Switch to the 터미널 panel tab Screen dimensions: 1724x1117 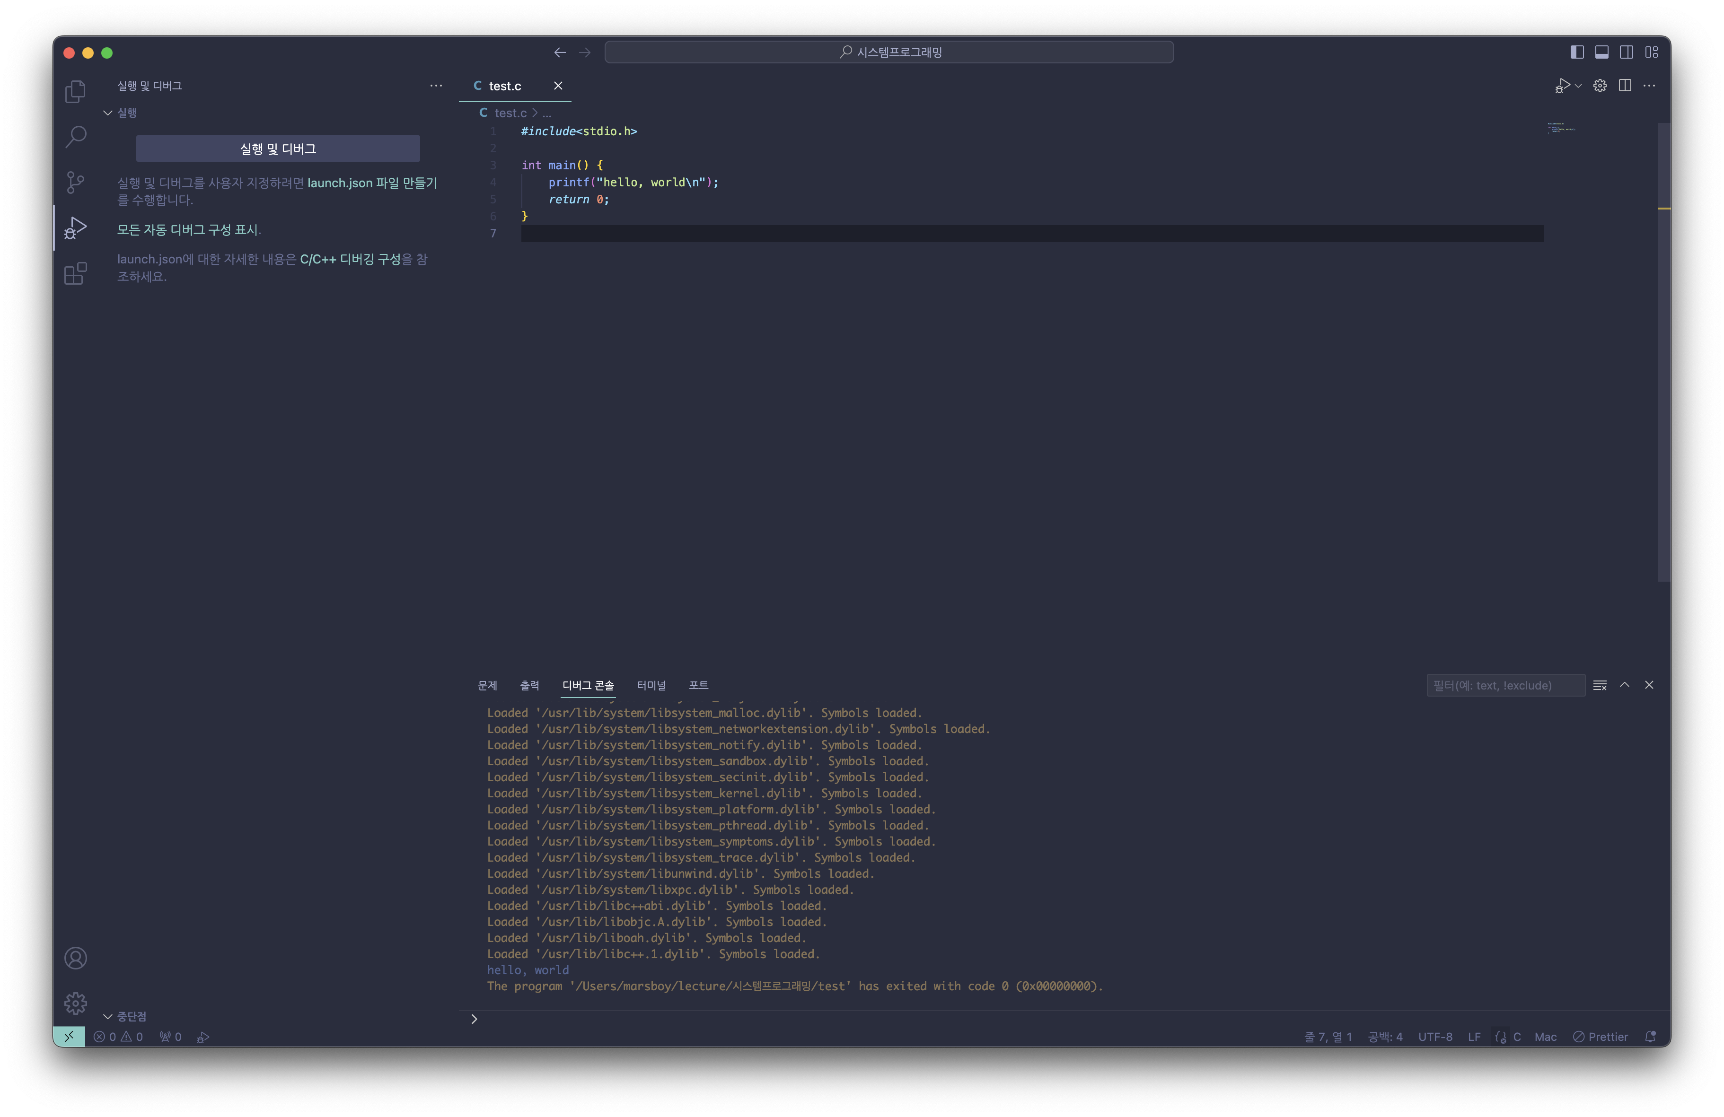click(x=651, y=685)
